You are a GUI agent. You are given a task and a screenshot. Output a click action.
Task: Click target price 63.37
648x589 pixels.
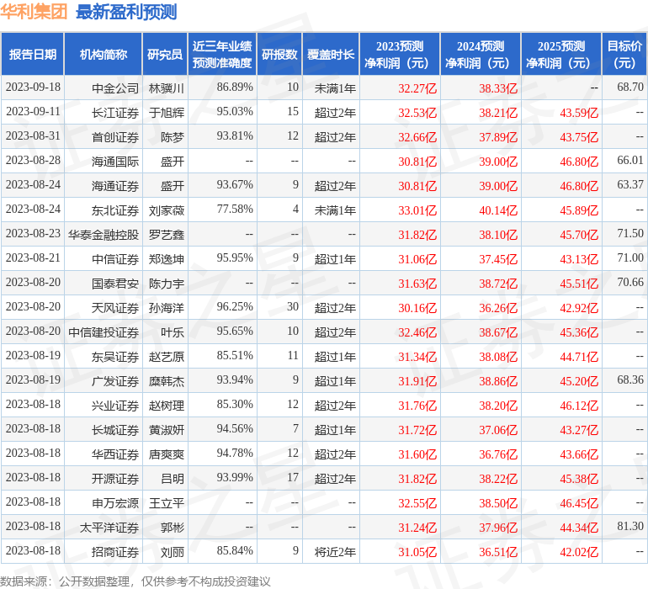pos(630,185)
